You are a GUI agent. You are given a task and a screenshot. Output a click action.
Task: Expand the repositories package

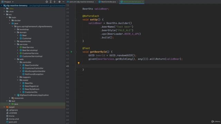pos(15,41)
